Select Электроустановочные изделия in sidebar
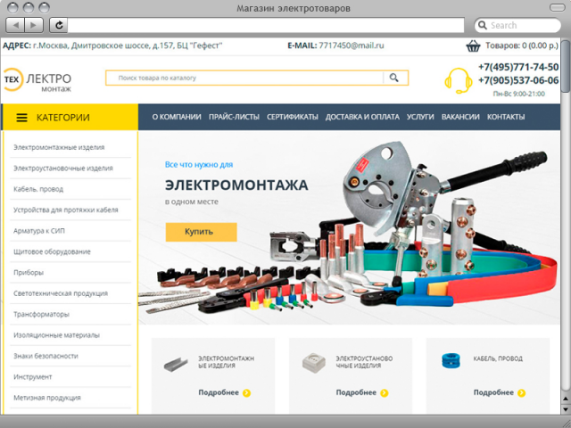Screen dimensions: 571x428 point(63,169)
